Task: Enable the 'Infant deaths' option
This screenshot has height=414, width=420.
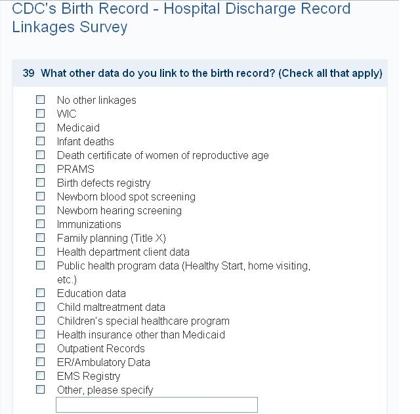Action: coord(41,141)
